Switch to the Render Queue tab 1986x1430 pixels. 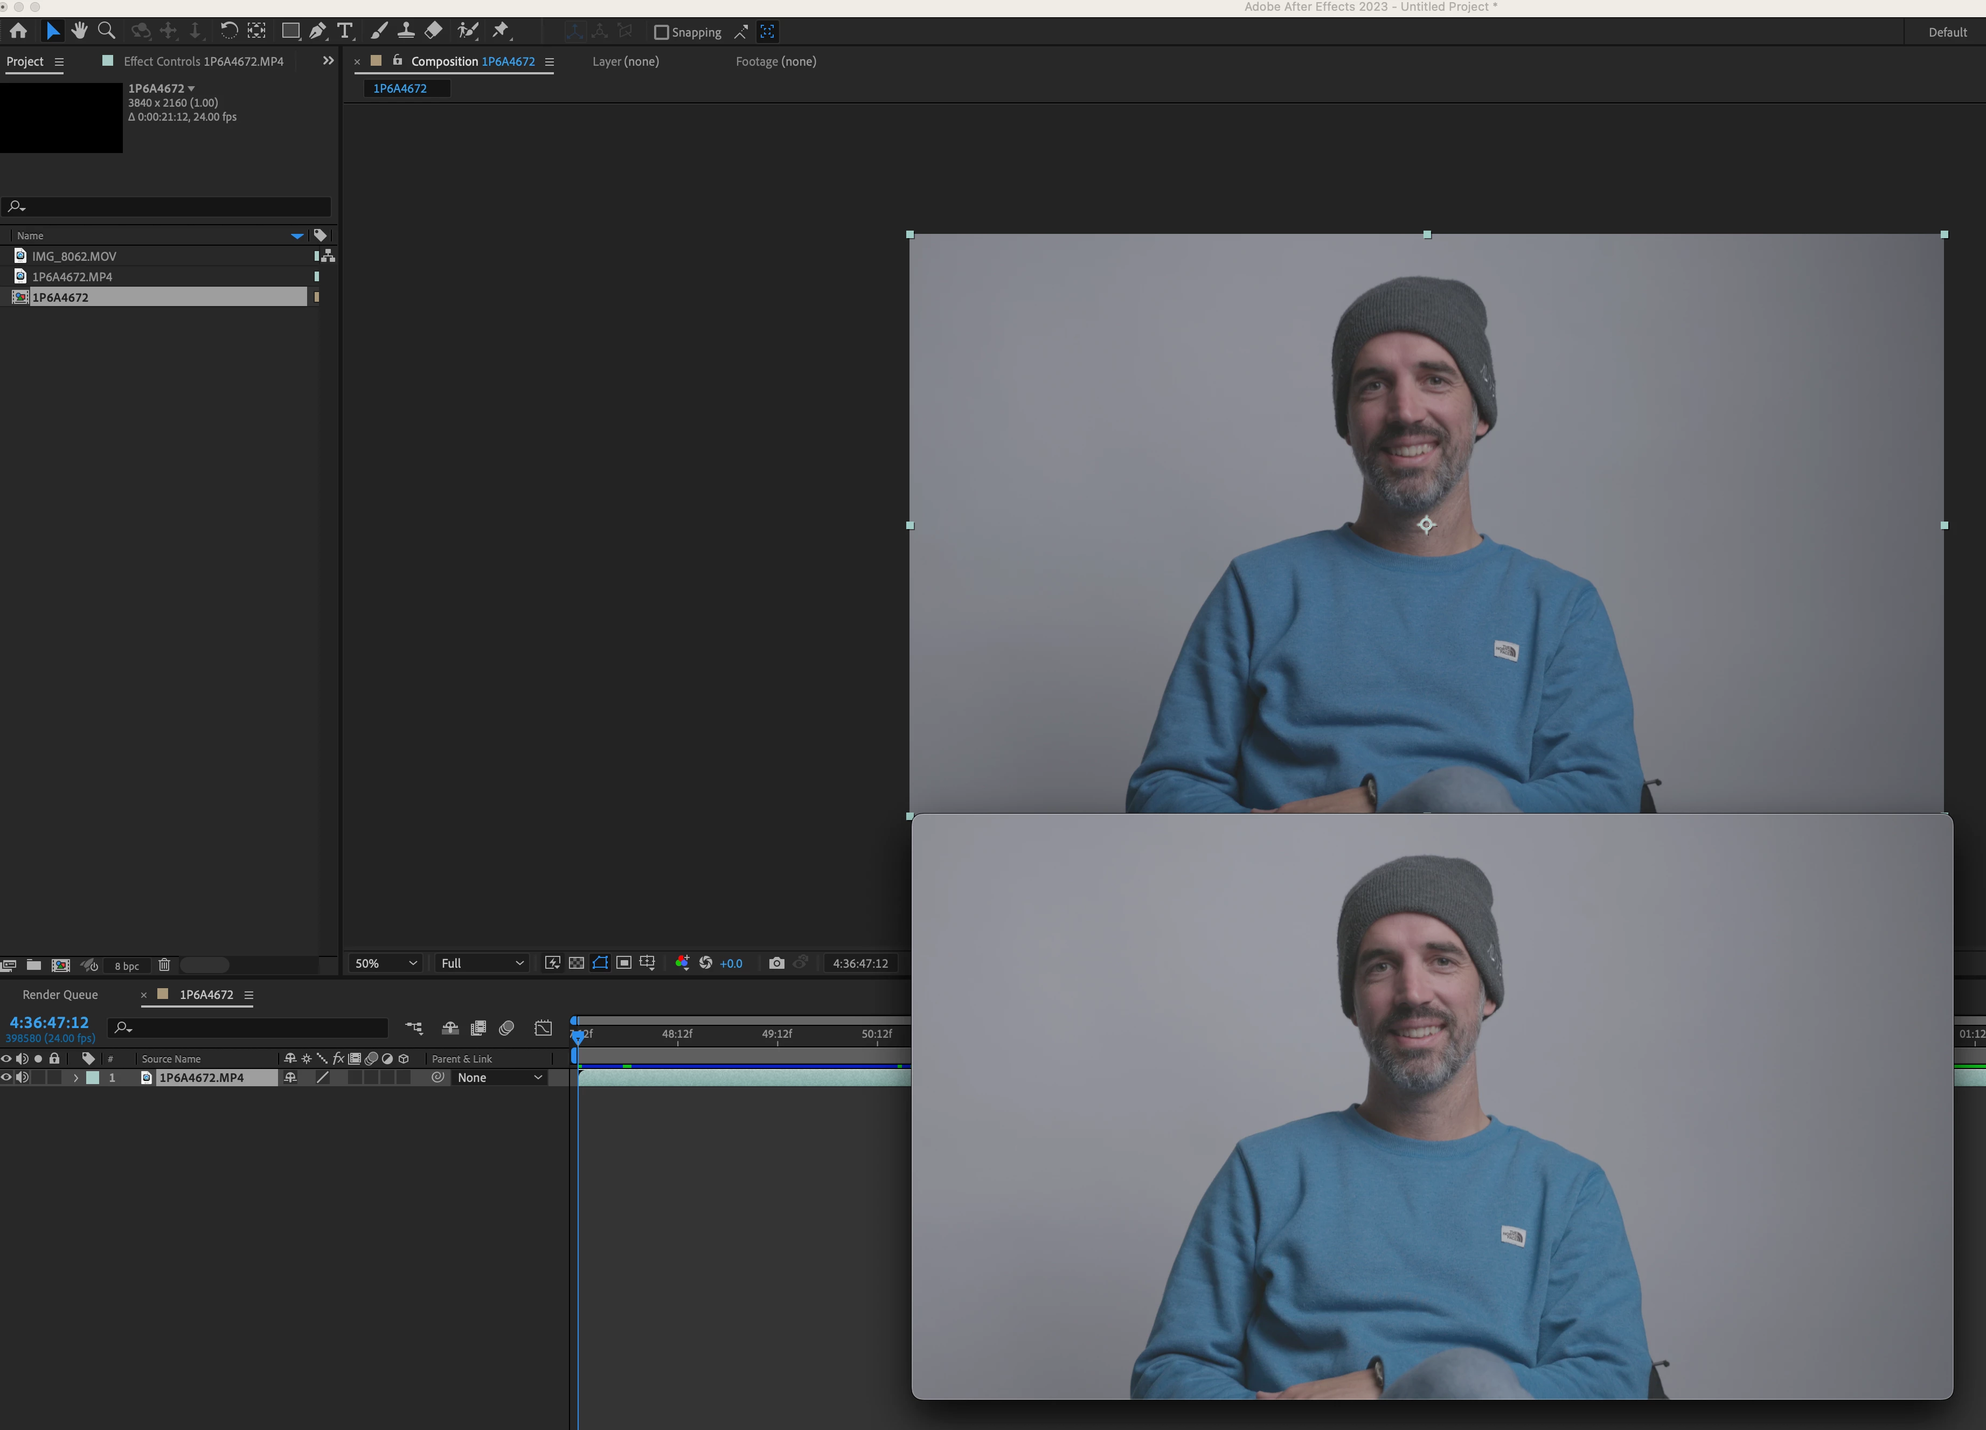tap(60, 995)
